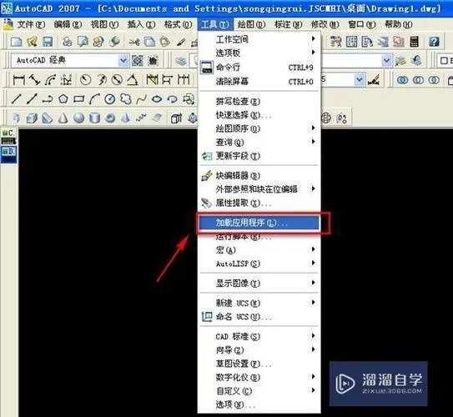Expand the AutoLISP submenu
The image size is (453, 417).
coord(259,264)
